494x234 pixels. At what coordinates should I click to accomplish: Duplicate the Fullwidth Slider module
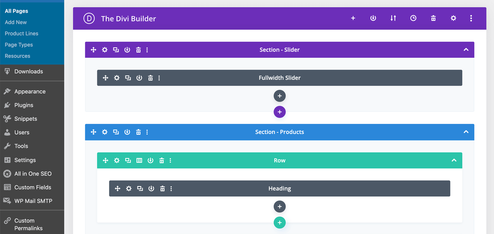pos(128,78)
